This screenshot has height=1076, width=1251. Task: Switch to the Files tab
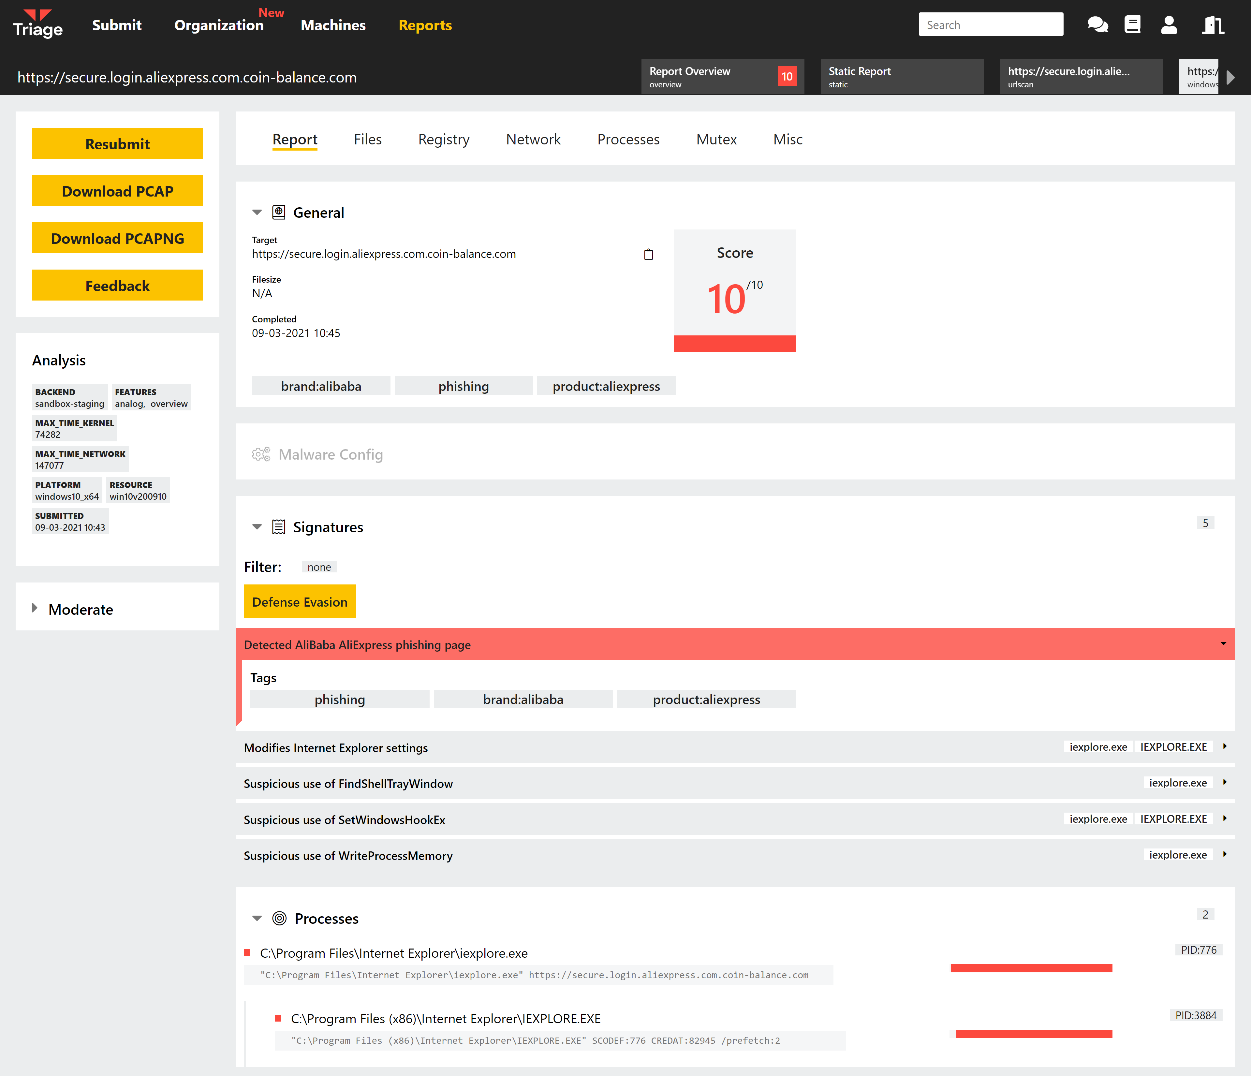point(368,140)
